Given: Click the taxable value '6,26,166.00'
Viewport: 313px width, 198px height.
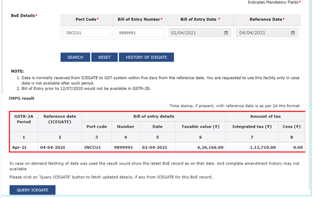Looking at the screenshot, I should click(x=210, y=147).
